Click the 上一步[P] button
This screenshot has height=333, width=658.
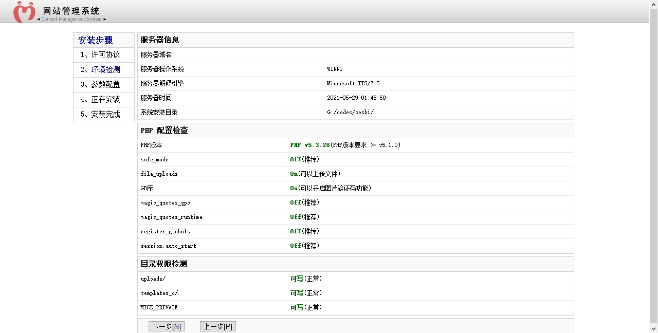(x=218, y=326)
